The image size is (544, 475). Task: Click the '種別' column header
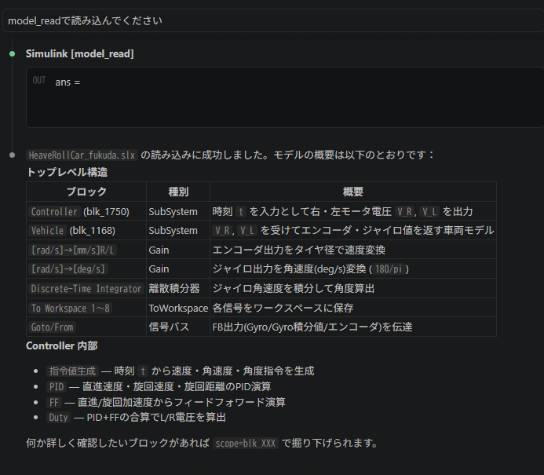click(178, 192)
